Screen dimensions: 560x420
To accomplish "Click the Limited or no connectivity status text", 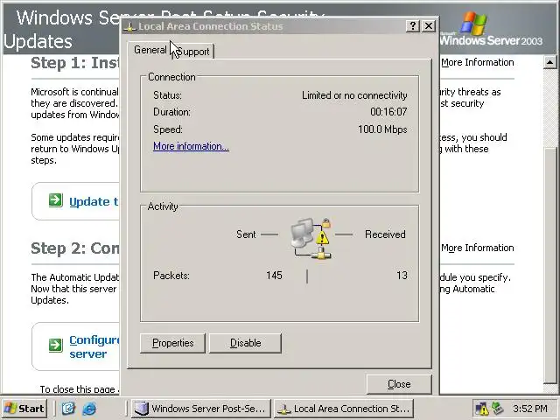I will tap(354, 95).
